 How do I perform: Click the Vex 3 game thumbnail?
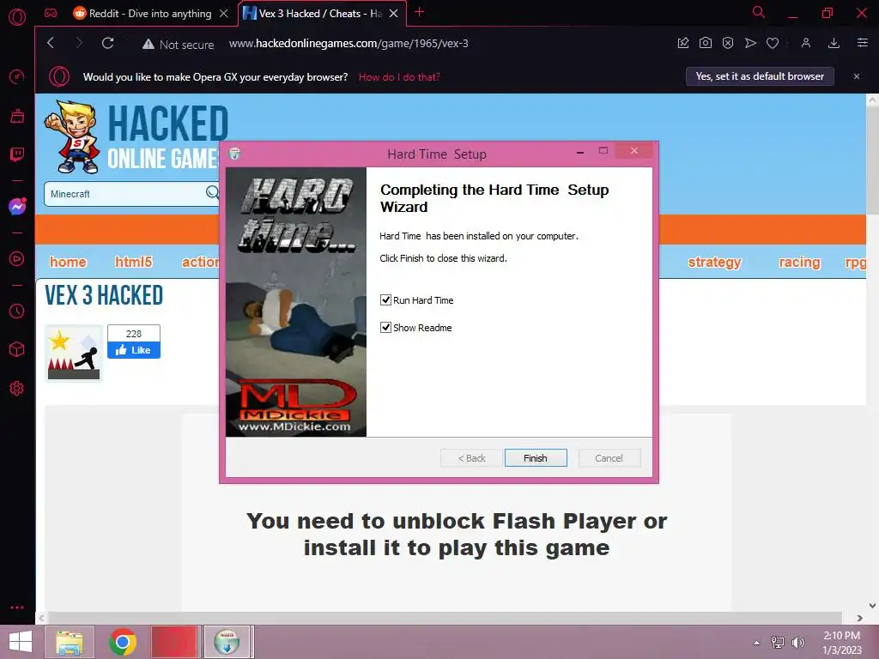[74, 353]
